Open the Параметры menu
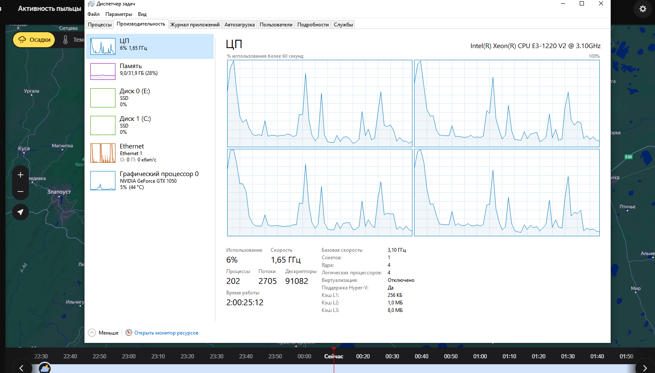This screenshot has width=655, height=373. coord(119,14)
